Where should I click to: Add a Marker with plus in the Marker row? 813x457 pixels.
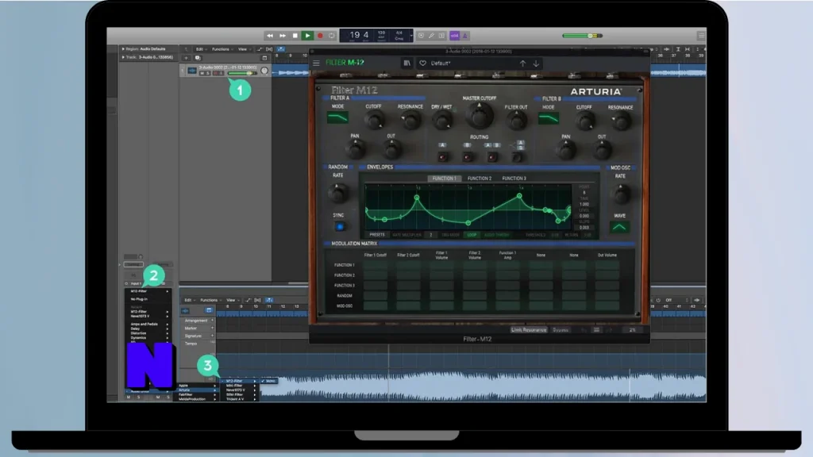click(x=212, y=328)
